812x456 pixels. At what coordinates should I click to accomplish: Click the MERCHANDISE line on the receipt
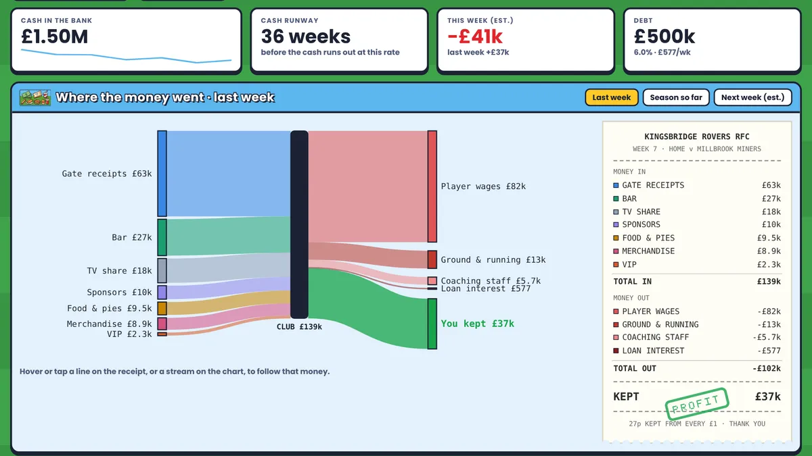[697, 251]
